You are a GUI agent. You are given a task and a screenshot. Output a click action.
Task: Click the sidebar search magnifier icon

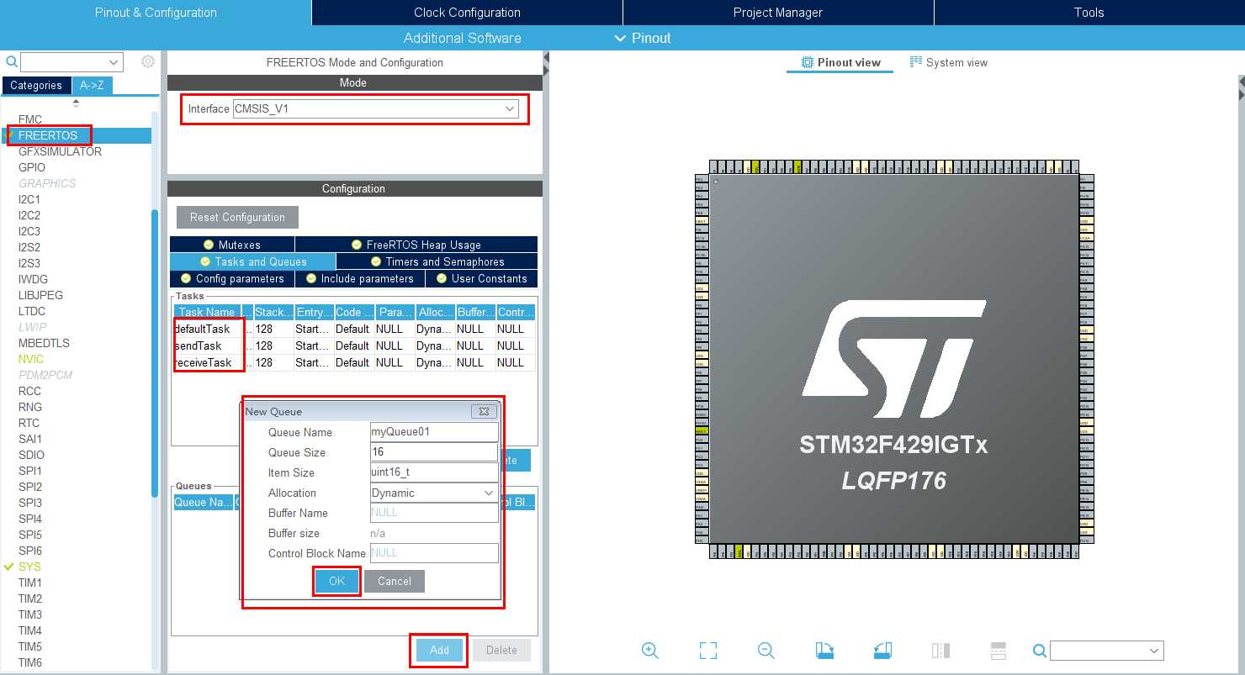11,61
